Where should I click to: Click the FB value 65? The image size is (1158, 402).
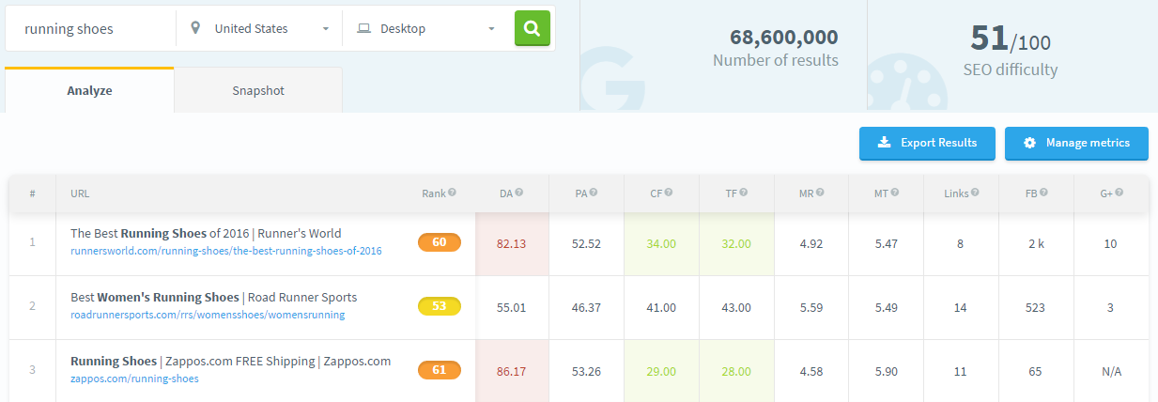[1035, 371]
